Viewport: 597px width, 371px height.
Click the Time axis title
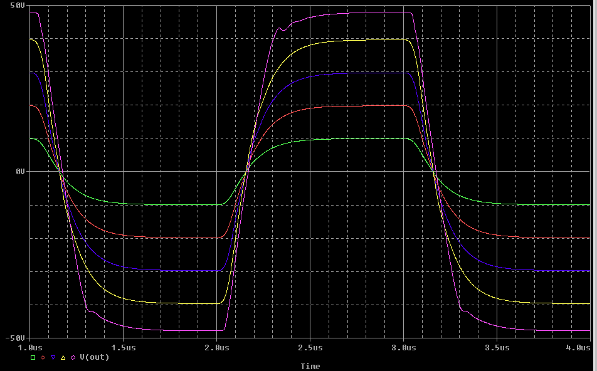(310, 366)
